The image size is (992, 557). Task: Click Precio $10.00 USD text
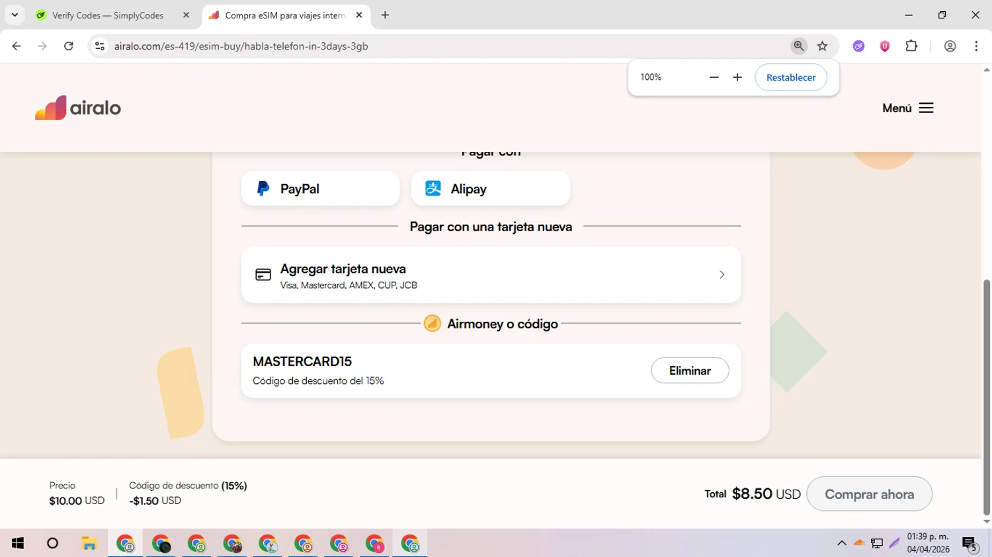[x=77, y=493]
